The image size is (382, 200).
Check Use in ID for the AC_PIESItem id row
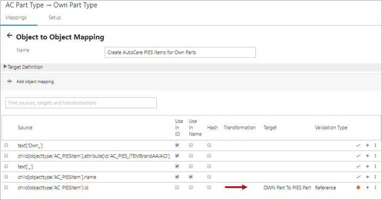(x=177, y=187)
